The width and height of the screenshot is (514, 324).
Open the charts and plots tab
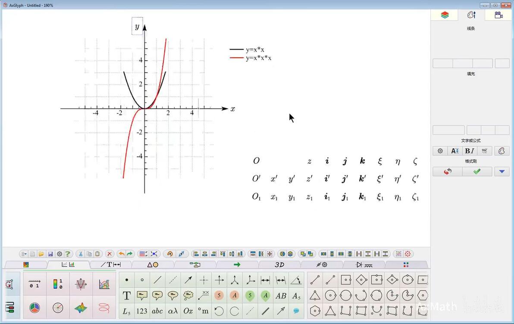[x=68, y=265]
